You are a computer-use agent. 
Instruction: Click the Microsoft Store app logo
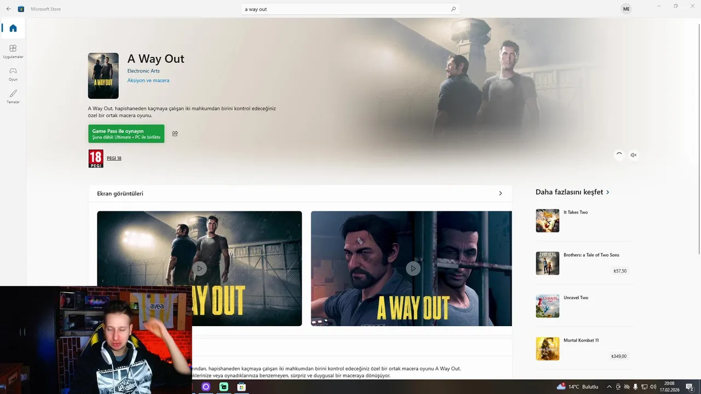(x=21, y=9)
